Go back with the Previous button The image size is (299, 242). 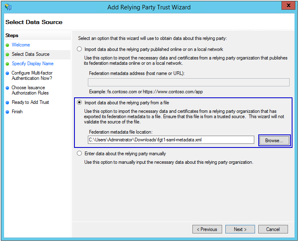(x=207, y=229)
